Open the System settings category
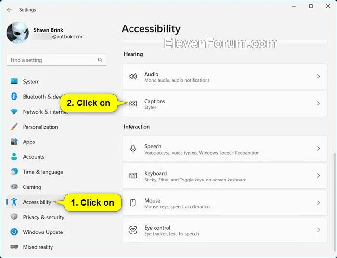Image resolution: width=337 pixels, height=258 pixels. pos(31,82)
